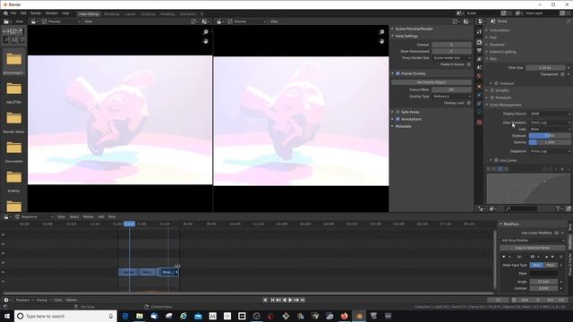Jump to last frame playback icon

point(303,300)
